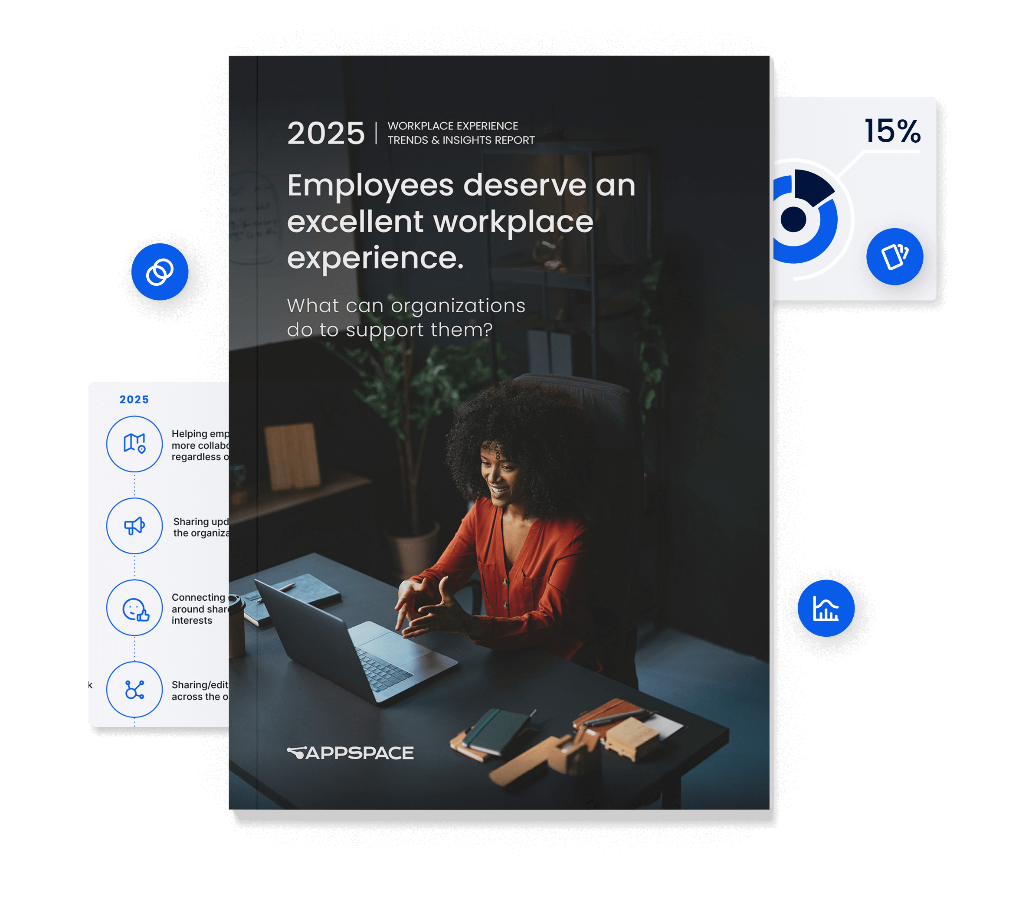Toggle the megaphone item in the timeline

click(x=134, y=526)
